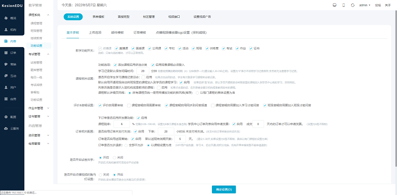Open 班级管理 in the side menu

(x=36, y=31)
